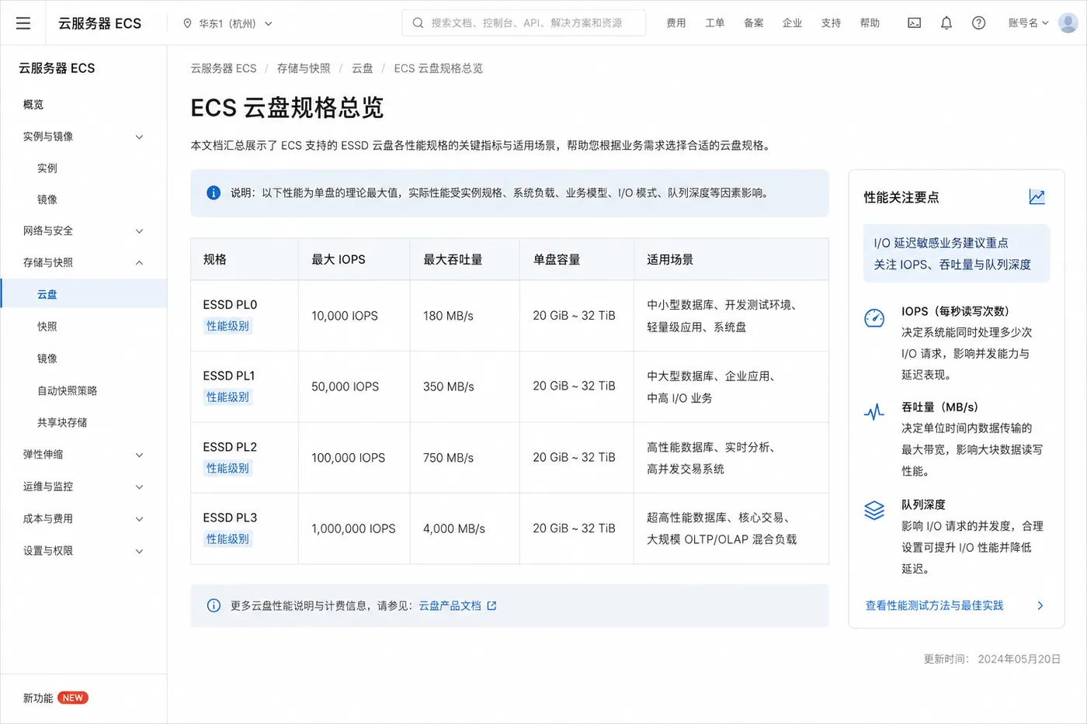This screenshot has width=1087, height=724.
Task: Click the 队列深度 layers icon
Action: pyautogui.click(x=874, y=510)
